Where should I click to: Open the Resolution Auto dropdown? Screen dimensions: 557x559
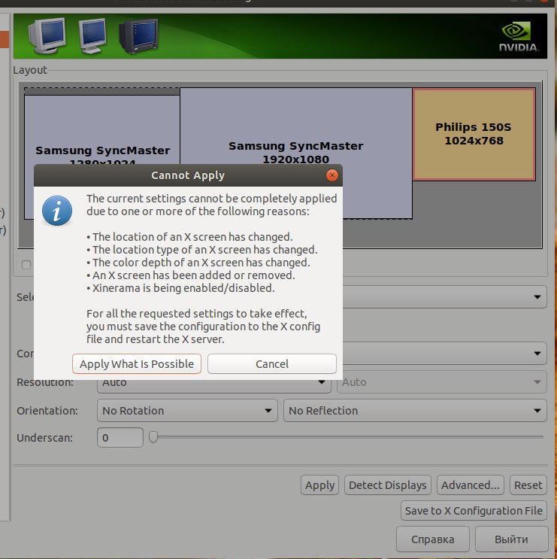pyautogui.click(x=213, y=386)
